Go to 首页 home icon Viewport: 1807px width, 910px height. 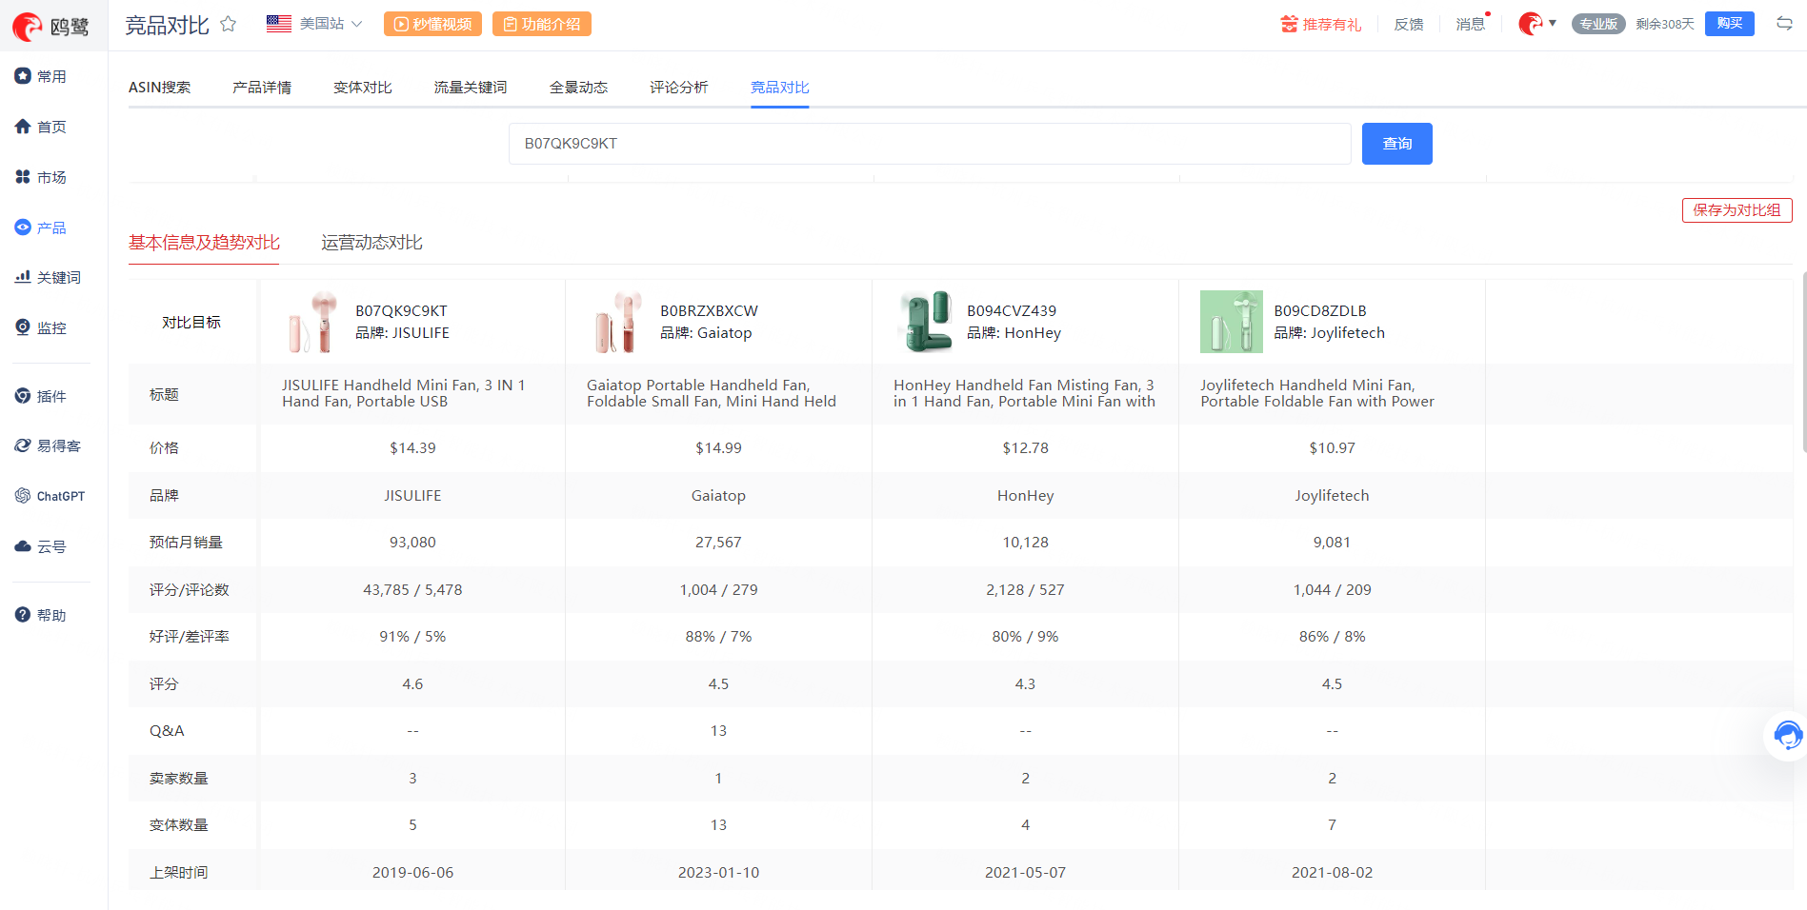(23, 127)
